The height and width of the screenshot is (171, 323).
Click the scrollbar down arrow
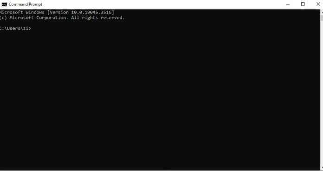(322, 168)
